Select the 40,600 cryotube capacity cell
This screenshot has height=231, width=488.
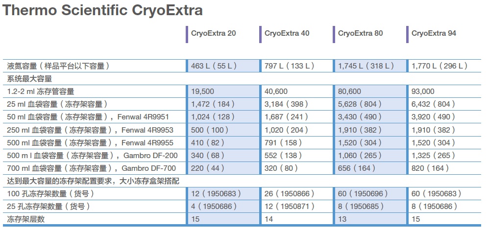pos(276,92)
